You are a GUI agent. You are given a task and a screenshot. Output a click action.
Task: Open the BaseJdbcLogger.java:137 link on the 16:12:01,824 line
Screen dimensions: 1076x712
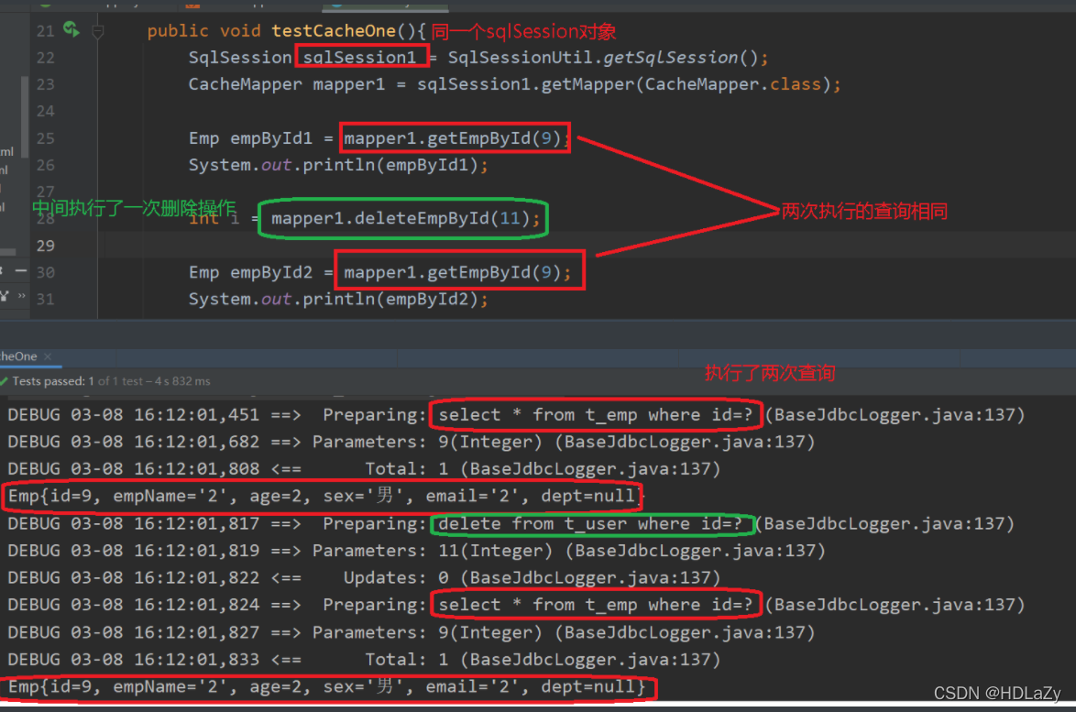(895, 605)
